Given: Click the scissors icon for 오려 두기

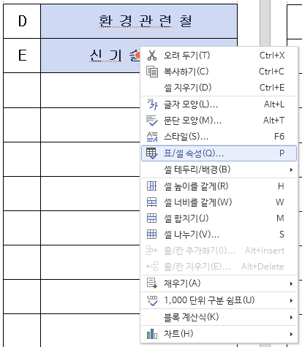Looking at the screenshot, I should pos(152,56).
